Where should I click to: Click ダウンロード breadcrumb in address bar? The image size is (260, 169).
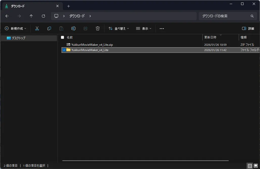pyautogui.click(x=77, y=16)
